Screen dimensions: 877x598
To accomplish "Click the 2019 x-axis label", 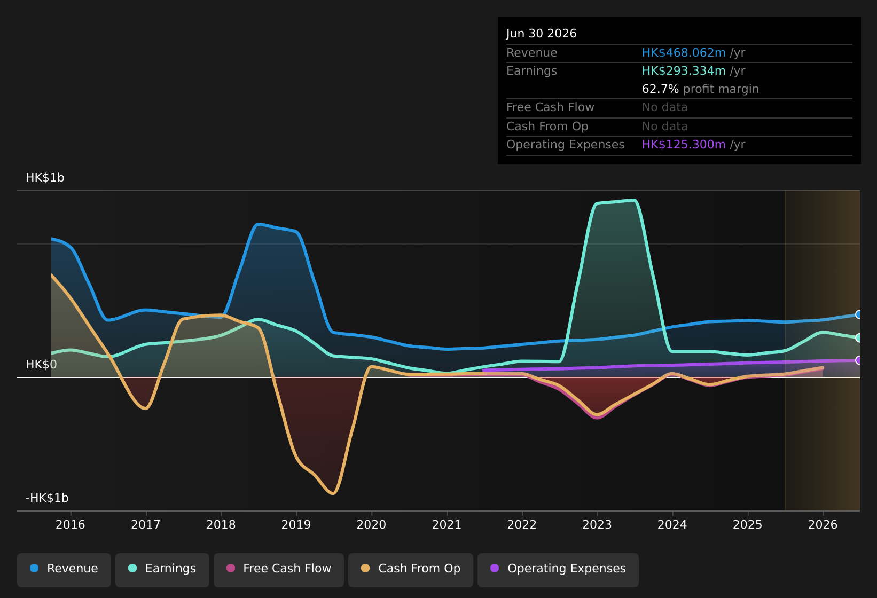I will [x=296, y=524].
